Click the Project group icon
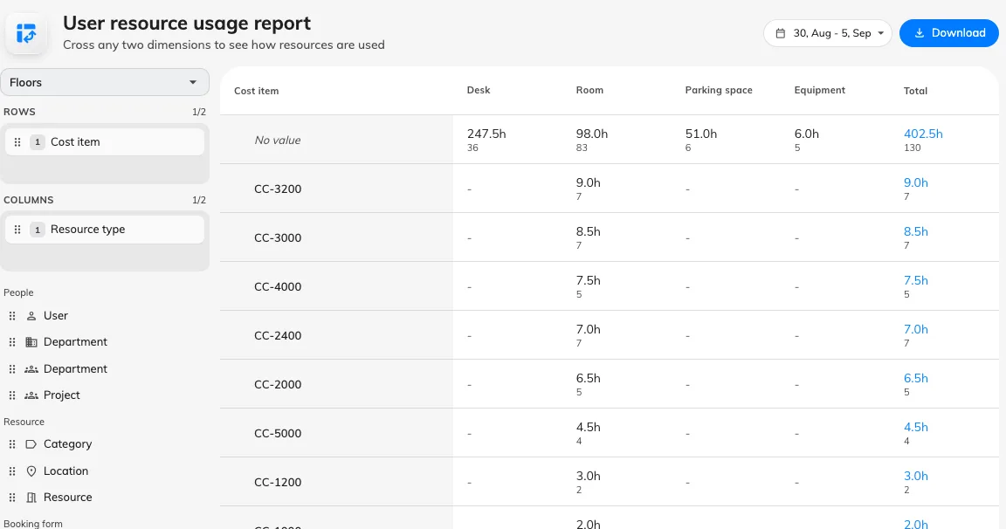The image size is (1006, 529). (x=31, y=395)
